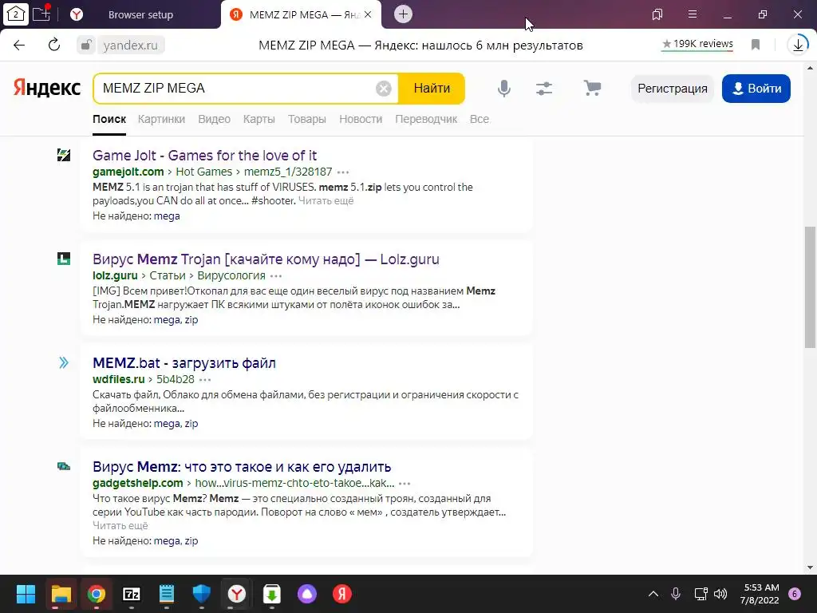Open the clock showing 5:53 AM
The width and height of the screenshot is (817, 613).
tap(760, 594)
